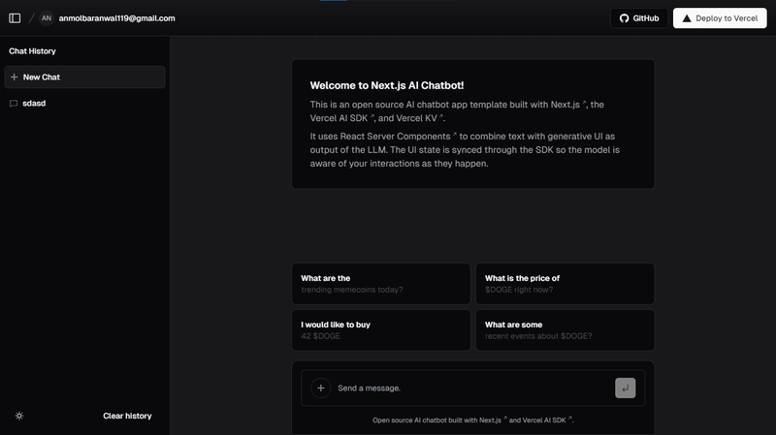776x435 pixels.
Task: Select the buy 42 $DOGE suggestion
Action: coord(381,330)
